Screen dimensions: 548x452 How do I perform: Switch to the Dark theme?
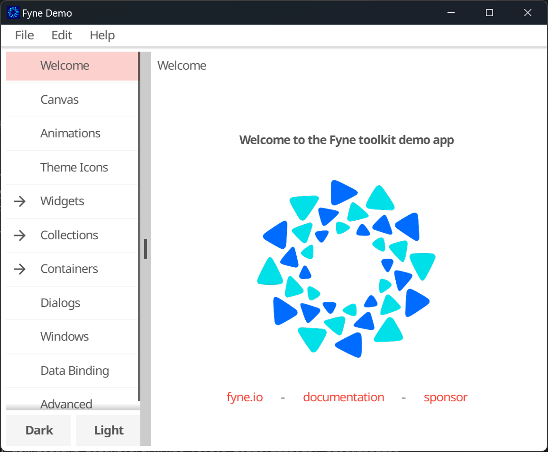[x=38, y=430]
